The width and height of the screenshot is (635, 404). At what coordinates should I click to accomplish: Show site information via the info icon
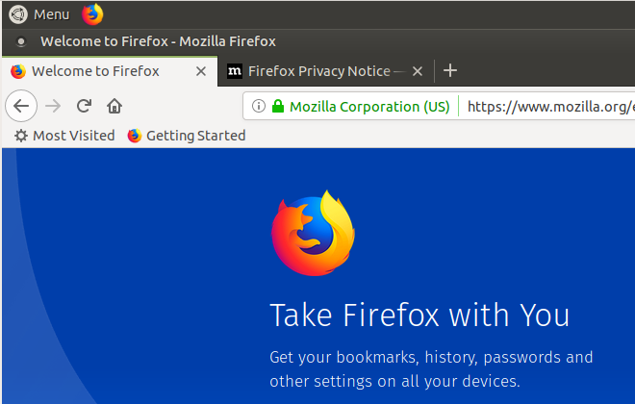click(x=259, y=106)
